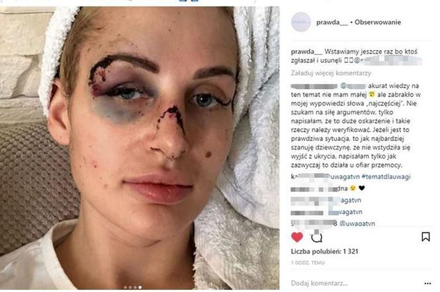The width and height of the screenshot is (440, 292).
Task: Open prawda__ username in header
Action: 332,22
